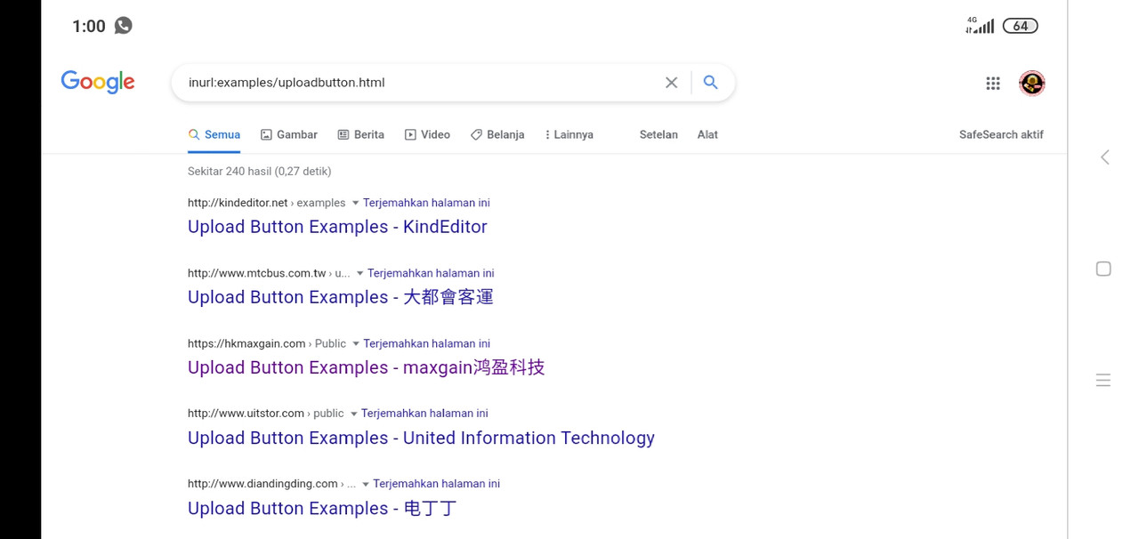This screenshot has height=539, width=1139.
Task: Click Terjemahkan halaman ini for kindeditor.net
Action: [x=426, y=203]
